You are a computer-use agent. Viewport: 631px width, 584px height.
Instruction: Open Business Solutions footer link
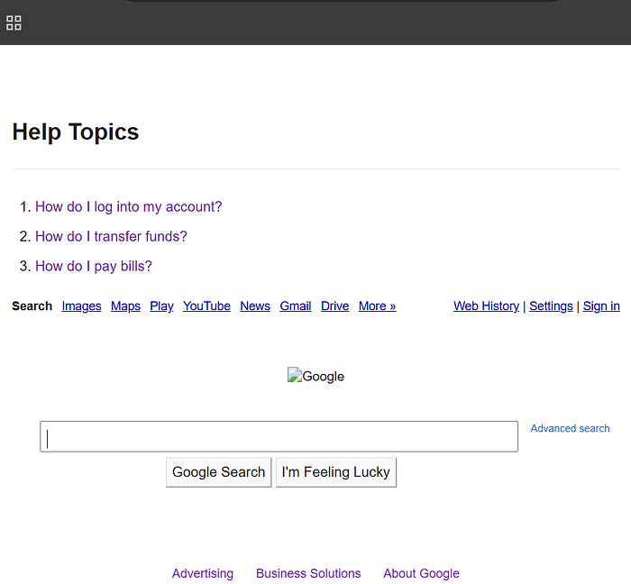[x=308, y=573]
